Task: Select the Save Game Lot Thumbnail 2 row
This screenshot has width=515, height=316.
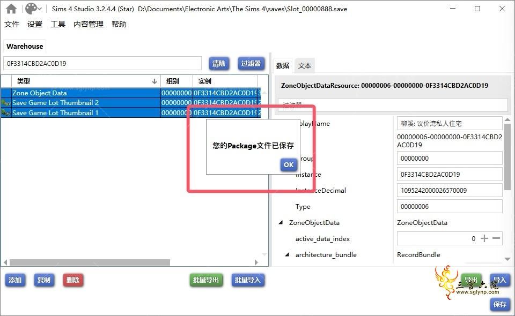Action: point(131,103)
